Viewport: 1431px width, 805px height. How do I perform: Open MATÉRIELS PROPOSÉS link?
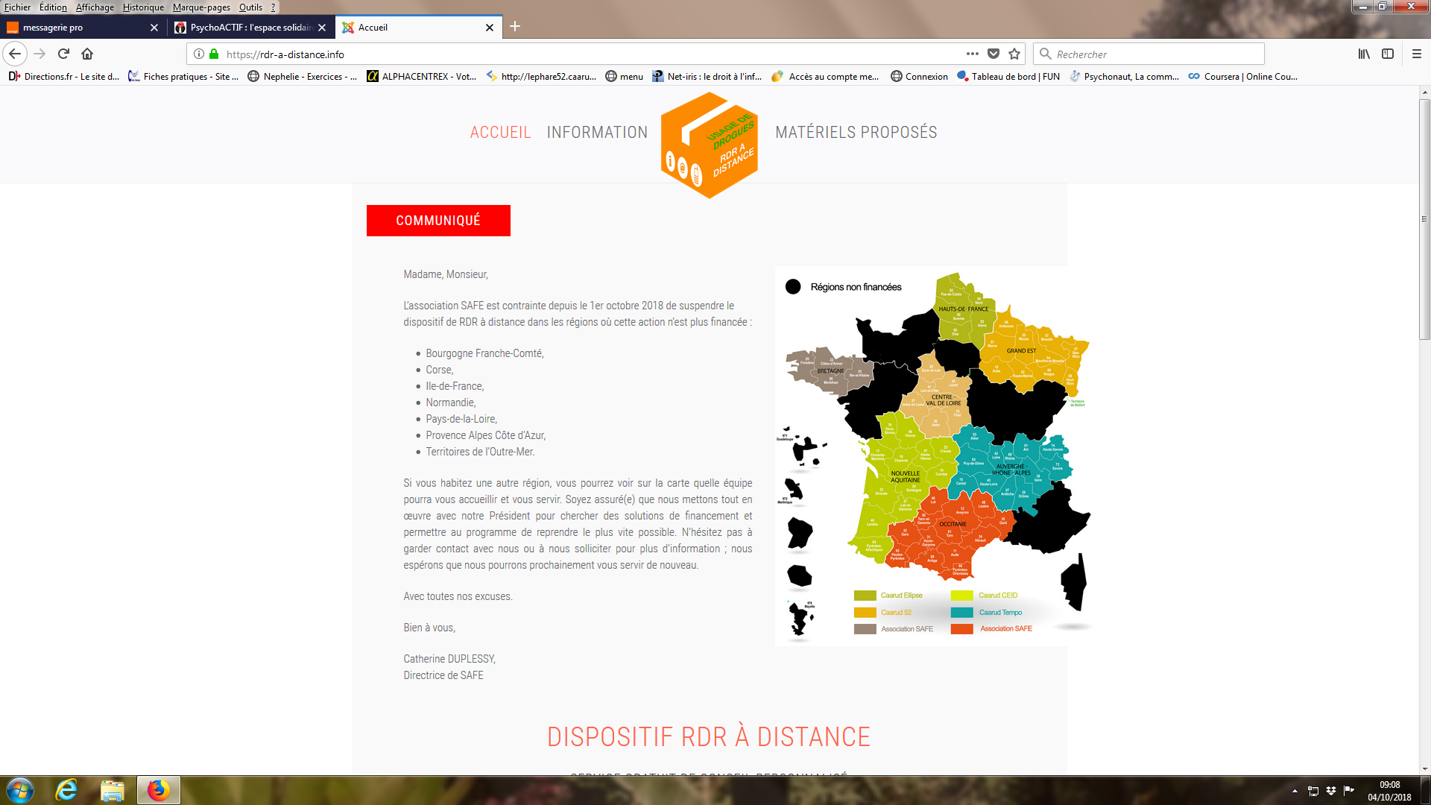pyautogui.click(x=856, y=133)
